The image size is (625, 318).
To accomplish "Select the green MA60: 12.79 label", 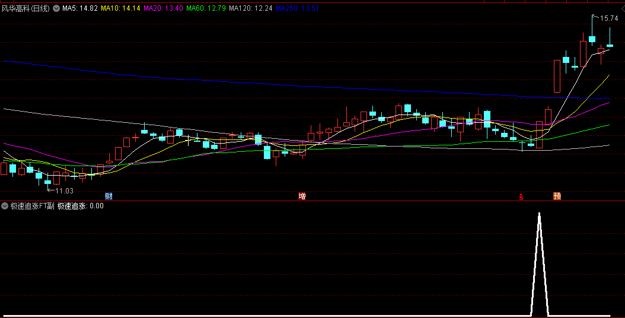I will [x=206, y=8].
